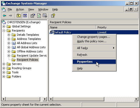The width and height of the screenshot is (140, 108).
Task: Select the Offline Address Lists folder
Action: 30,51
